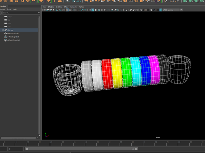Open the viewport Renderer menu
The image size is (205, 153).
(74, 7)
